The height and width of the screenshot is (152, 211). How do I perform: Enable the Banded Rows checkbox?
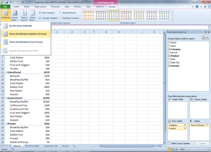click(x=61, y=13)
